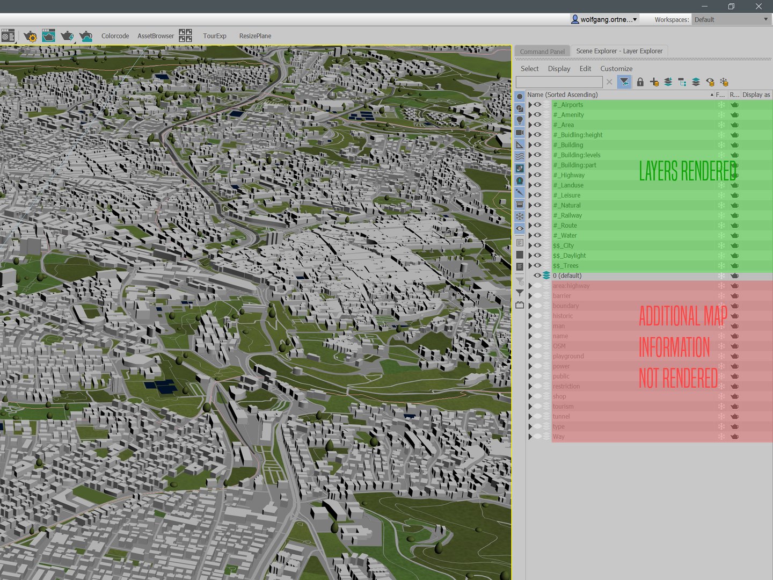Expand the playground layer

pyautogui.click(x=530, y=357)
